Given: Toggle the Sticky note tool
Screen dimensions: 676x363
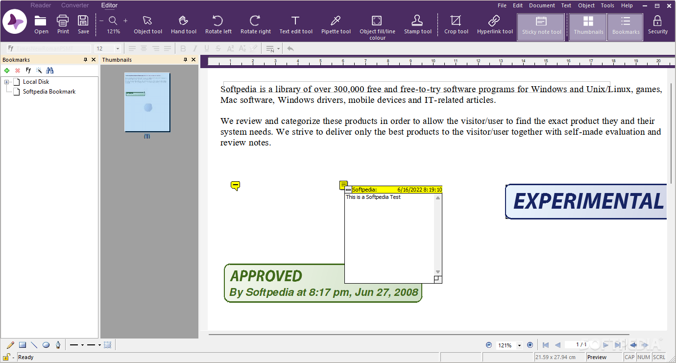Looking at the screenshot, I should 541,27.
